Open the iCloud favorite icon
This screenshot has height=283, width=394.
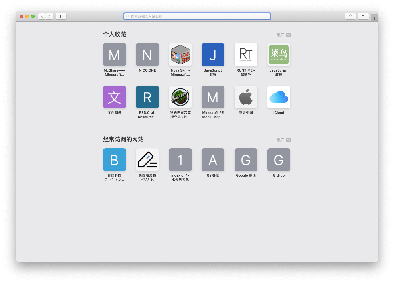coord(279,97)
